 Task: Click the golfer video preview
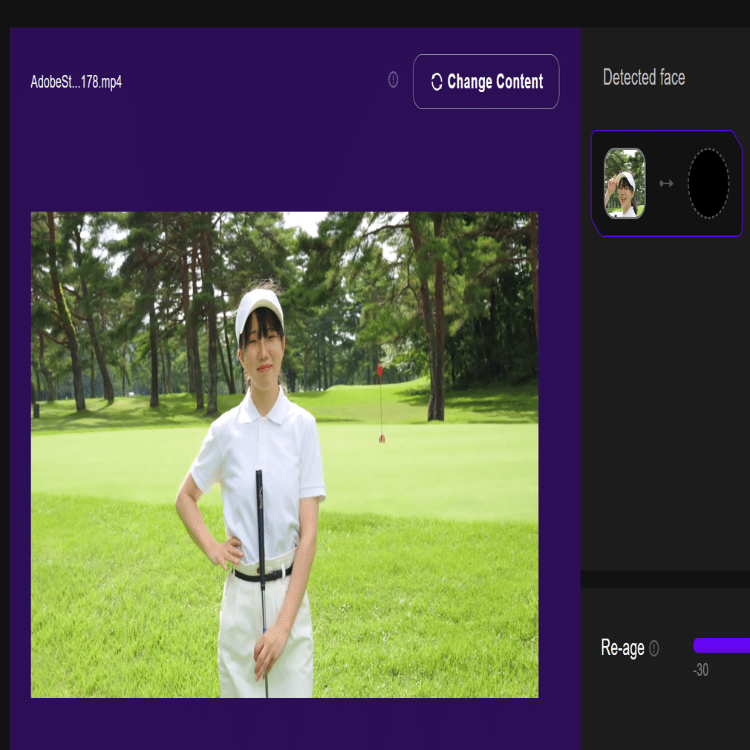[284, 454]
